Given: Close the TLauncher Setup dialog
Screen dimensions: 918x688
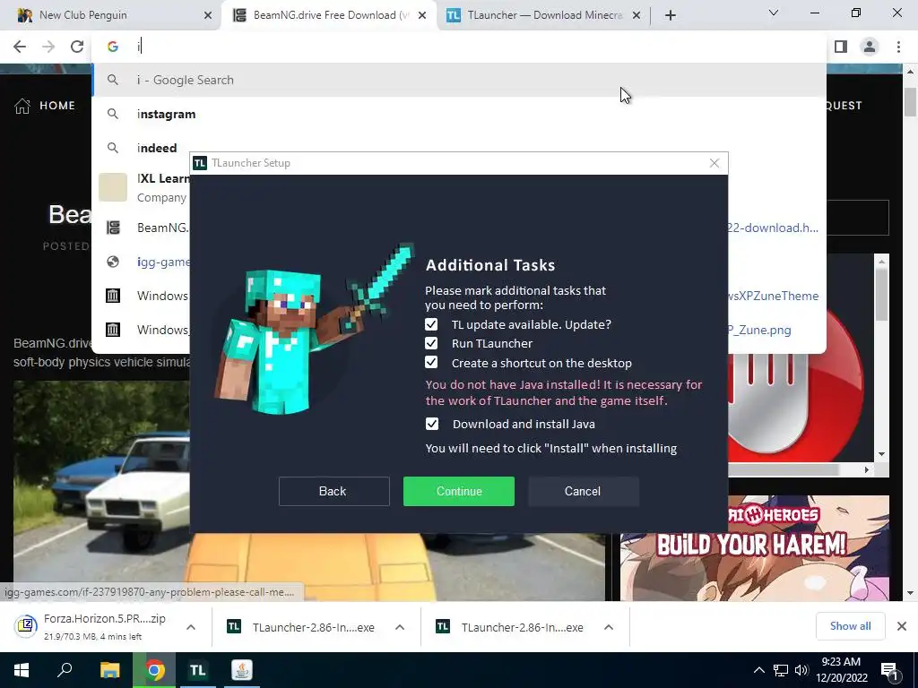Looking at the screenshot, I should click(714, 163).
